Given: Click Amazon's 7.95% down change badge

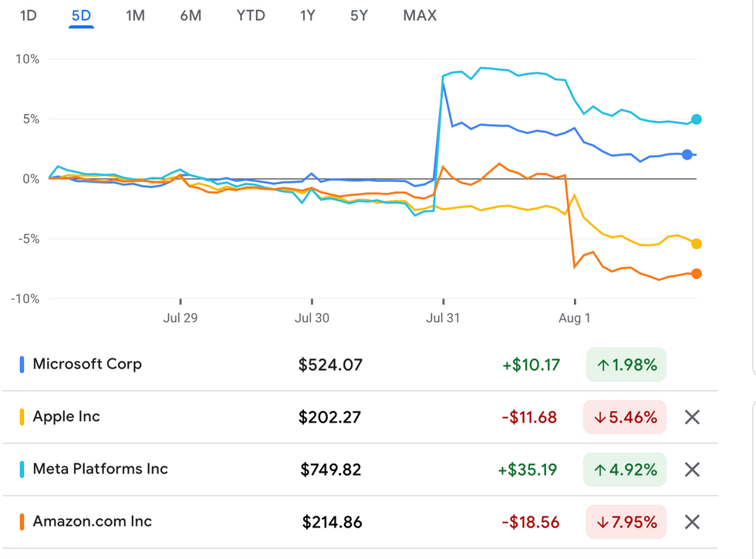Looking at the screenshot, I should (x=626, y=522).
